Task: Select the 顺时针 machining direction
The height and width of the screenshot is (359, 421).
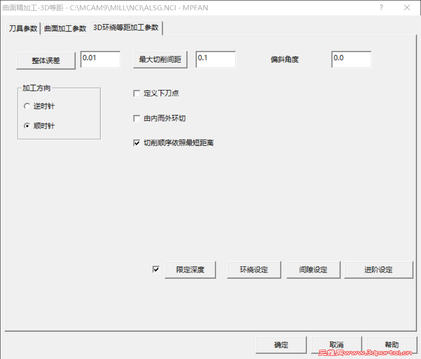Action: [27, 125]
